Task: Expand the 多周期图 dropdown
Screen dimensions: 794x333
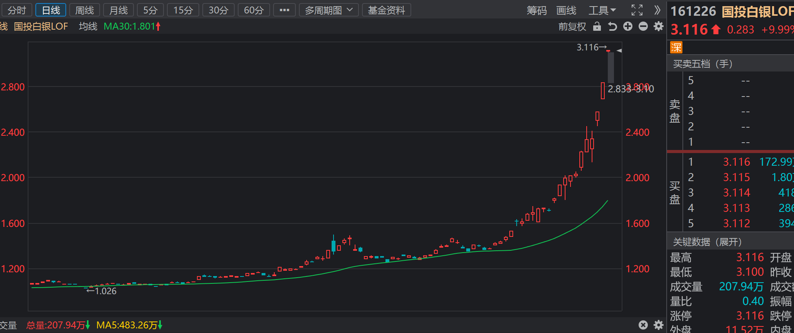Action: pyautogui.click(x=329, y=10)
